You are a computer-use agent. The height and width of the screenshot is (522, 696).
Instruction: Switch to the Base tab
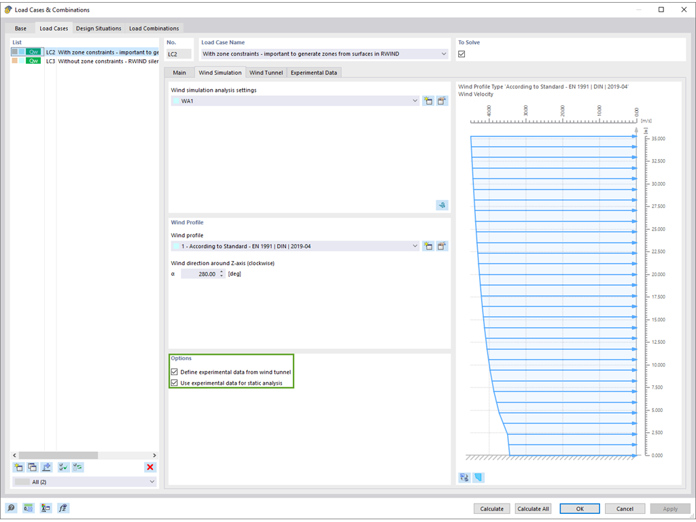pos(20,29)
